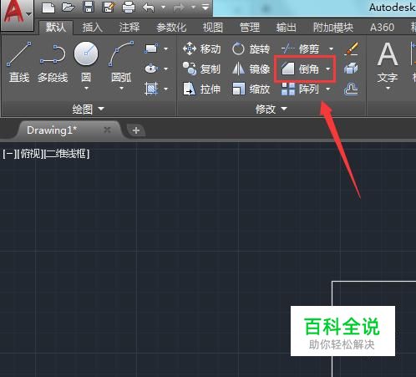Screen dimensions: 416x377
Task: Click the 修剪 trim tool
Action: 300,49
